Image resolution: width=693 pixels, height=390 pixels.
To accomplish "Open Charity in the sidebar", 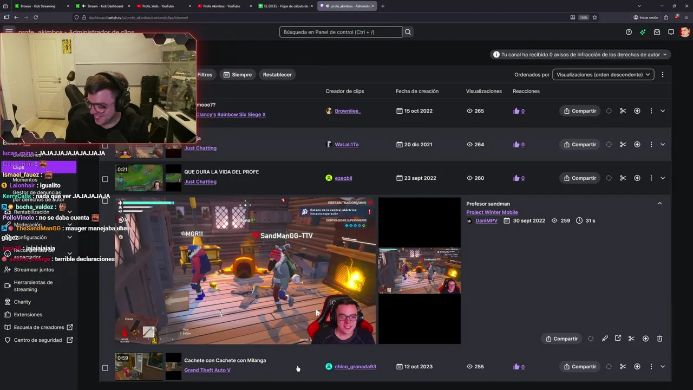I will [x=22, y=302].
